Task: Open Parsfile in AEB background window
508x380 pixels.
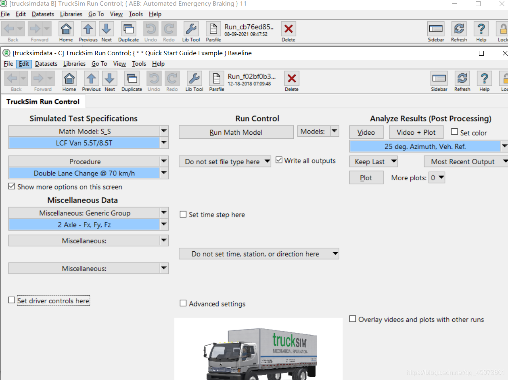Action: click(x=213, y=29)
